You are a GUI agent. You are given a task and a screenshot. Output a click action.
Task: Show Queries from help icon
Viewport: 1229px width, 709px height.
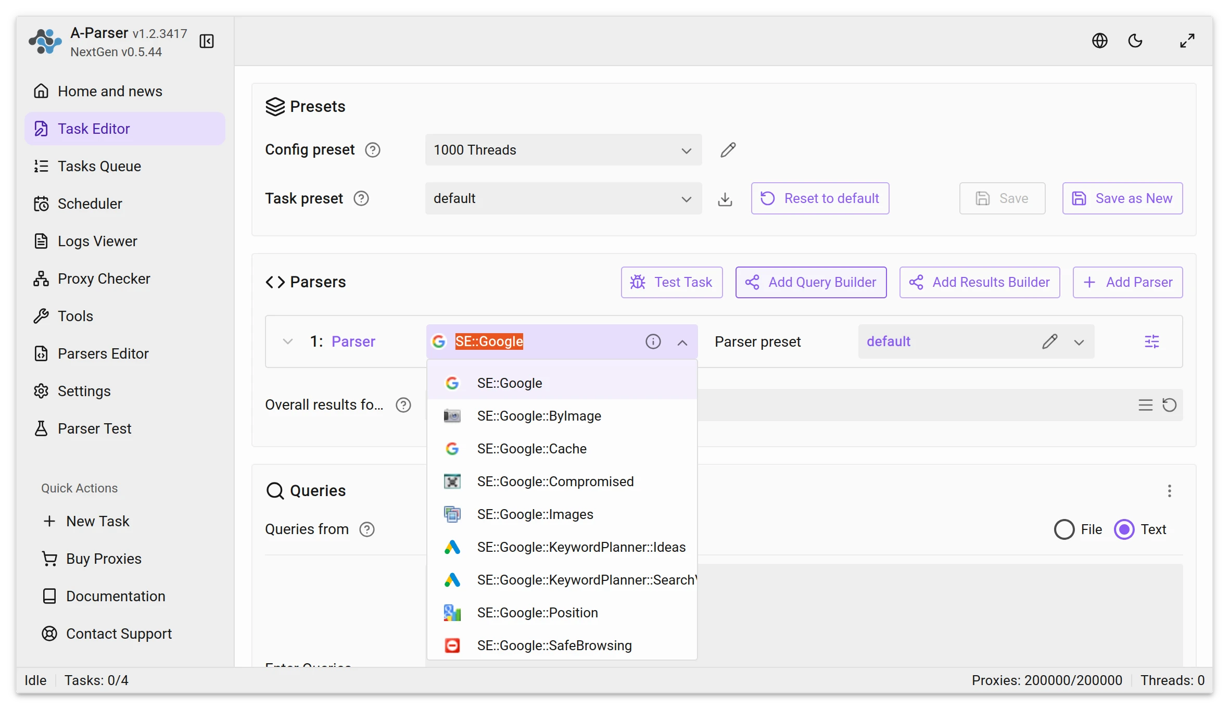coord(367,529)
